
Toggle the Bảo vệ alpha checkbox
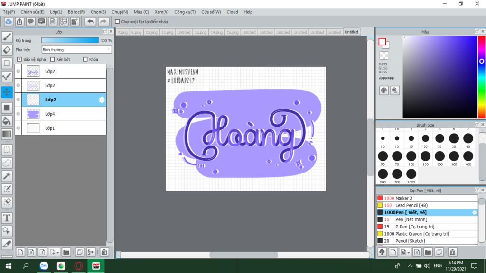(x=19, y=59)
